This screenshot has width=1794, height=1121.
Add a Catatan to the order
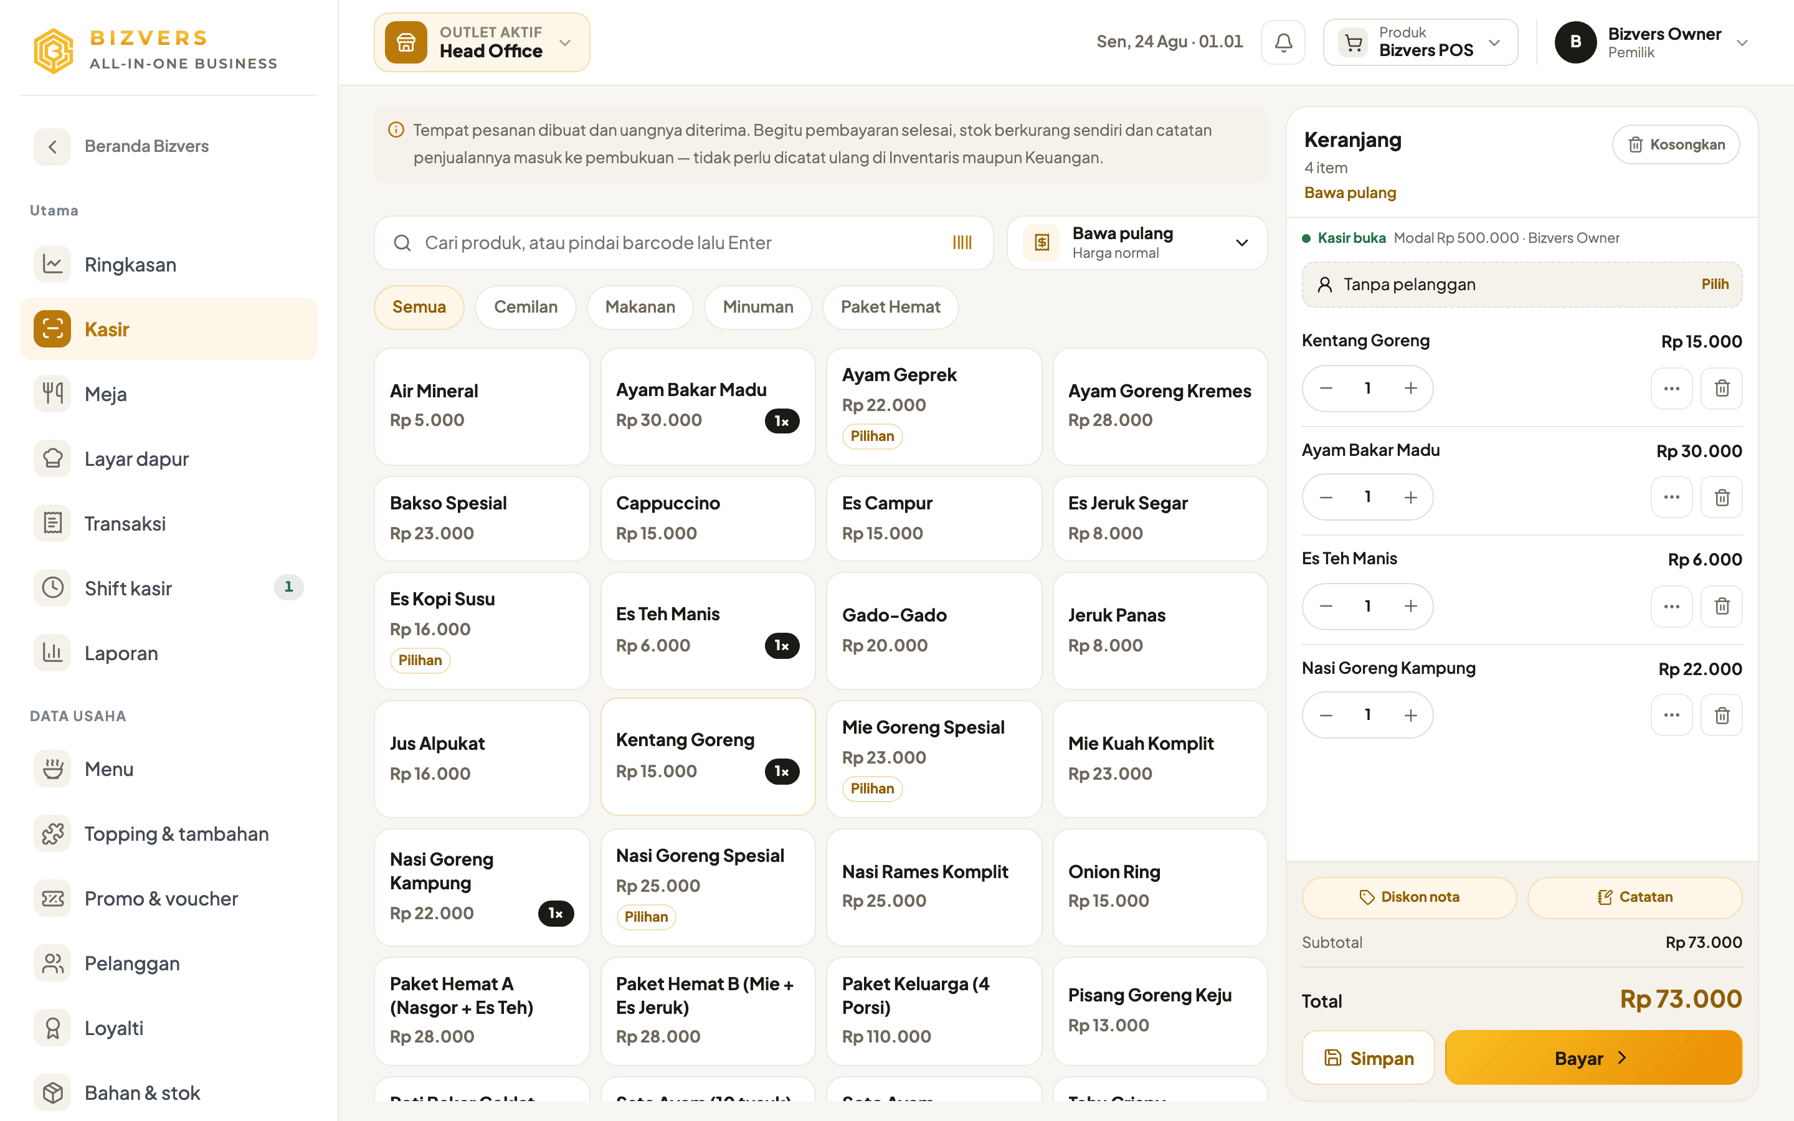pos(1635,897)
